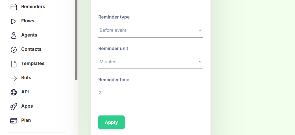Click the Plan credit card icon

click(x=14, y=121)
